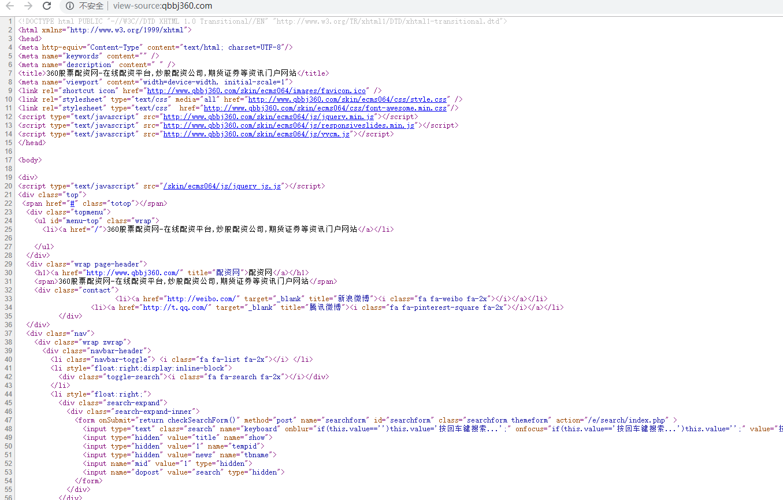Open the js/yycm.js link

(257, 134)
